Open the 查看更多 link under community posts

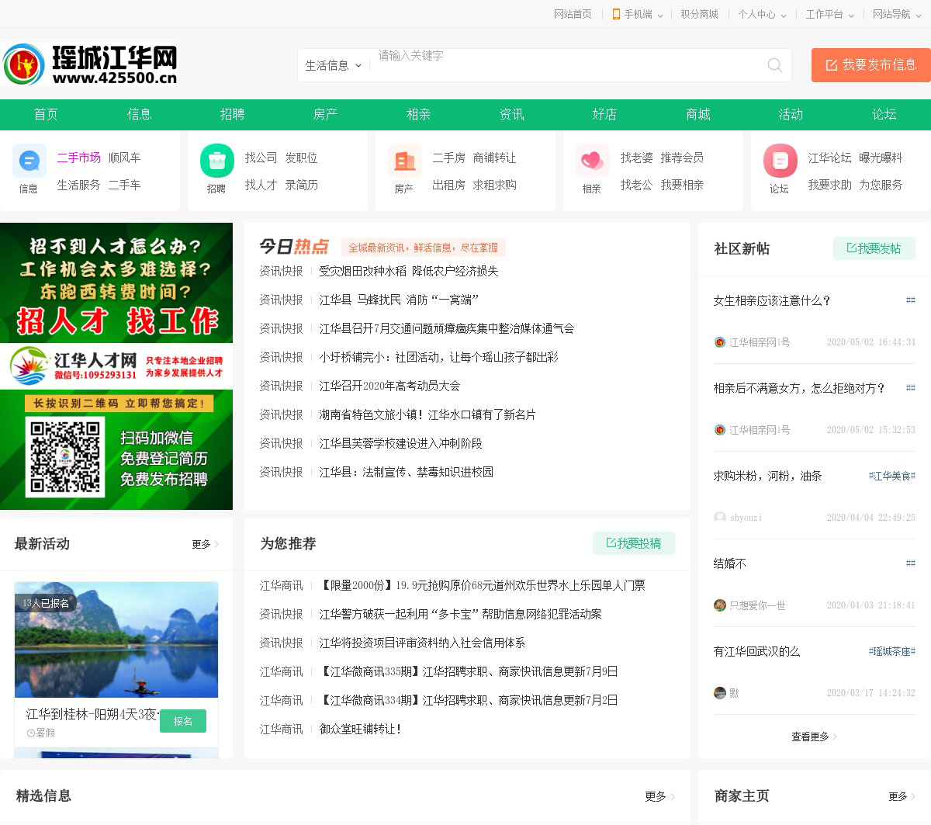tap(813, 737)
